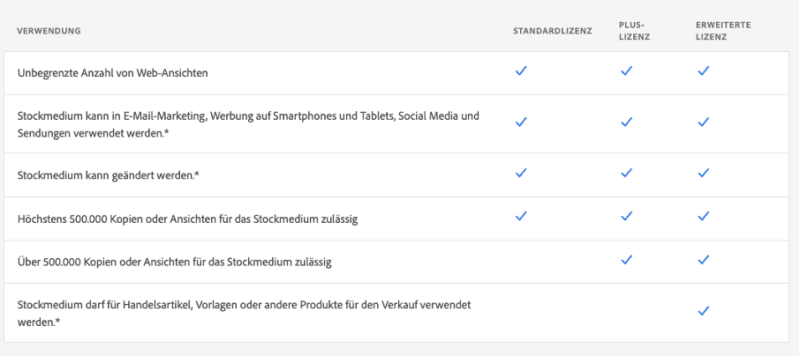
Task: Click Erweiterte Lizenz checkmark for Handelsartikel row
Action: click(x=703, y=311)
